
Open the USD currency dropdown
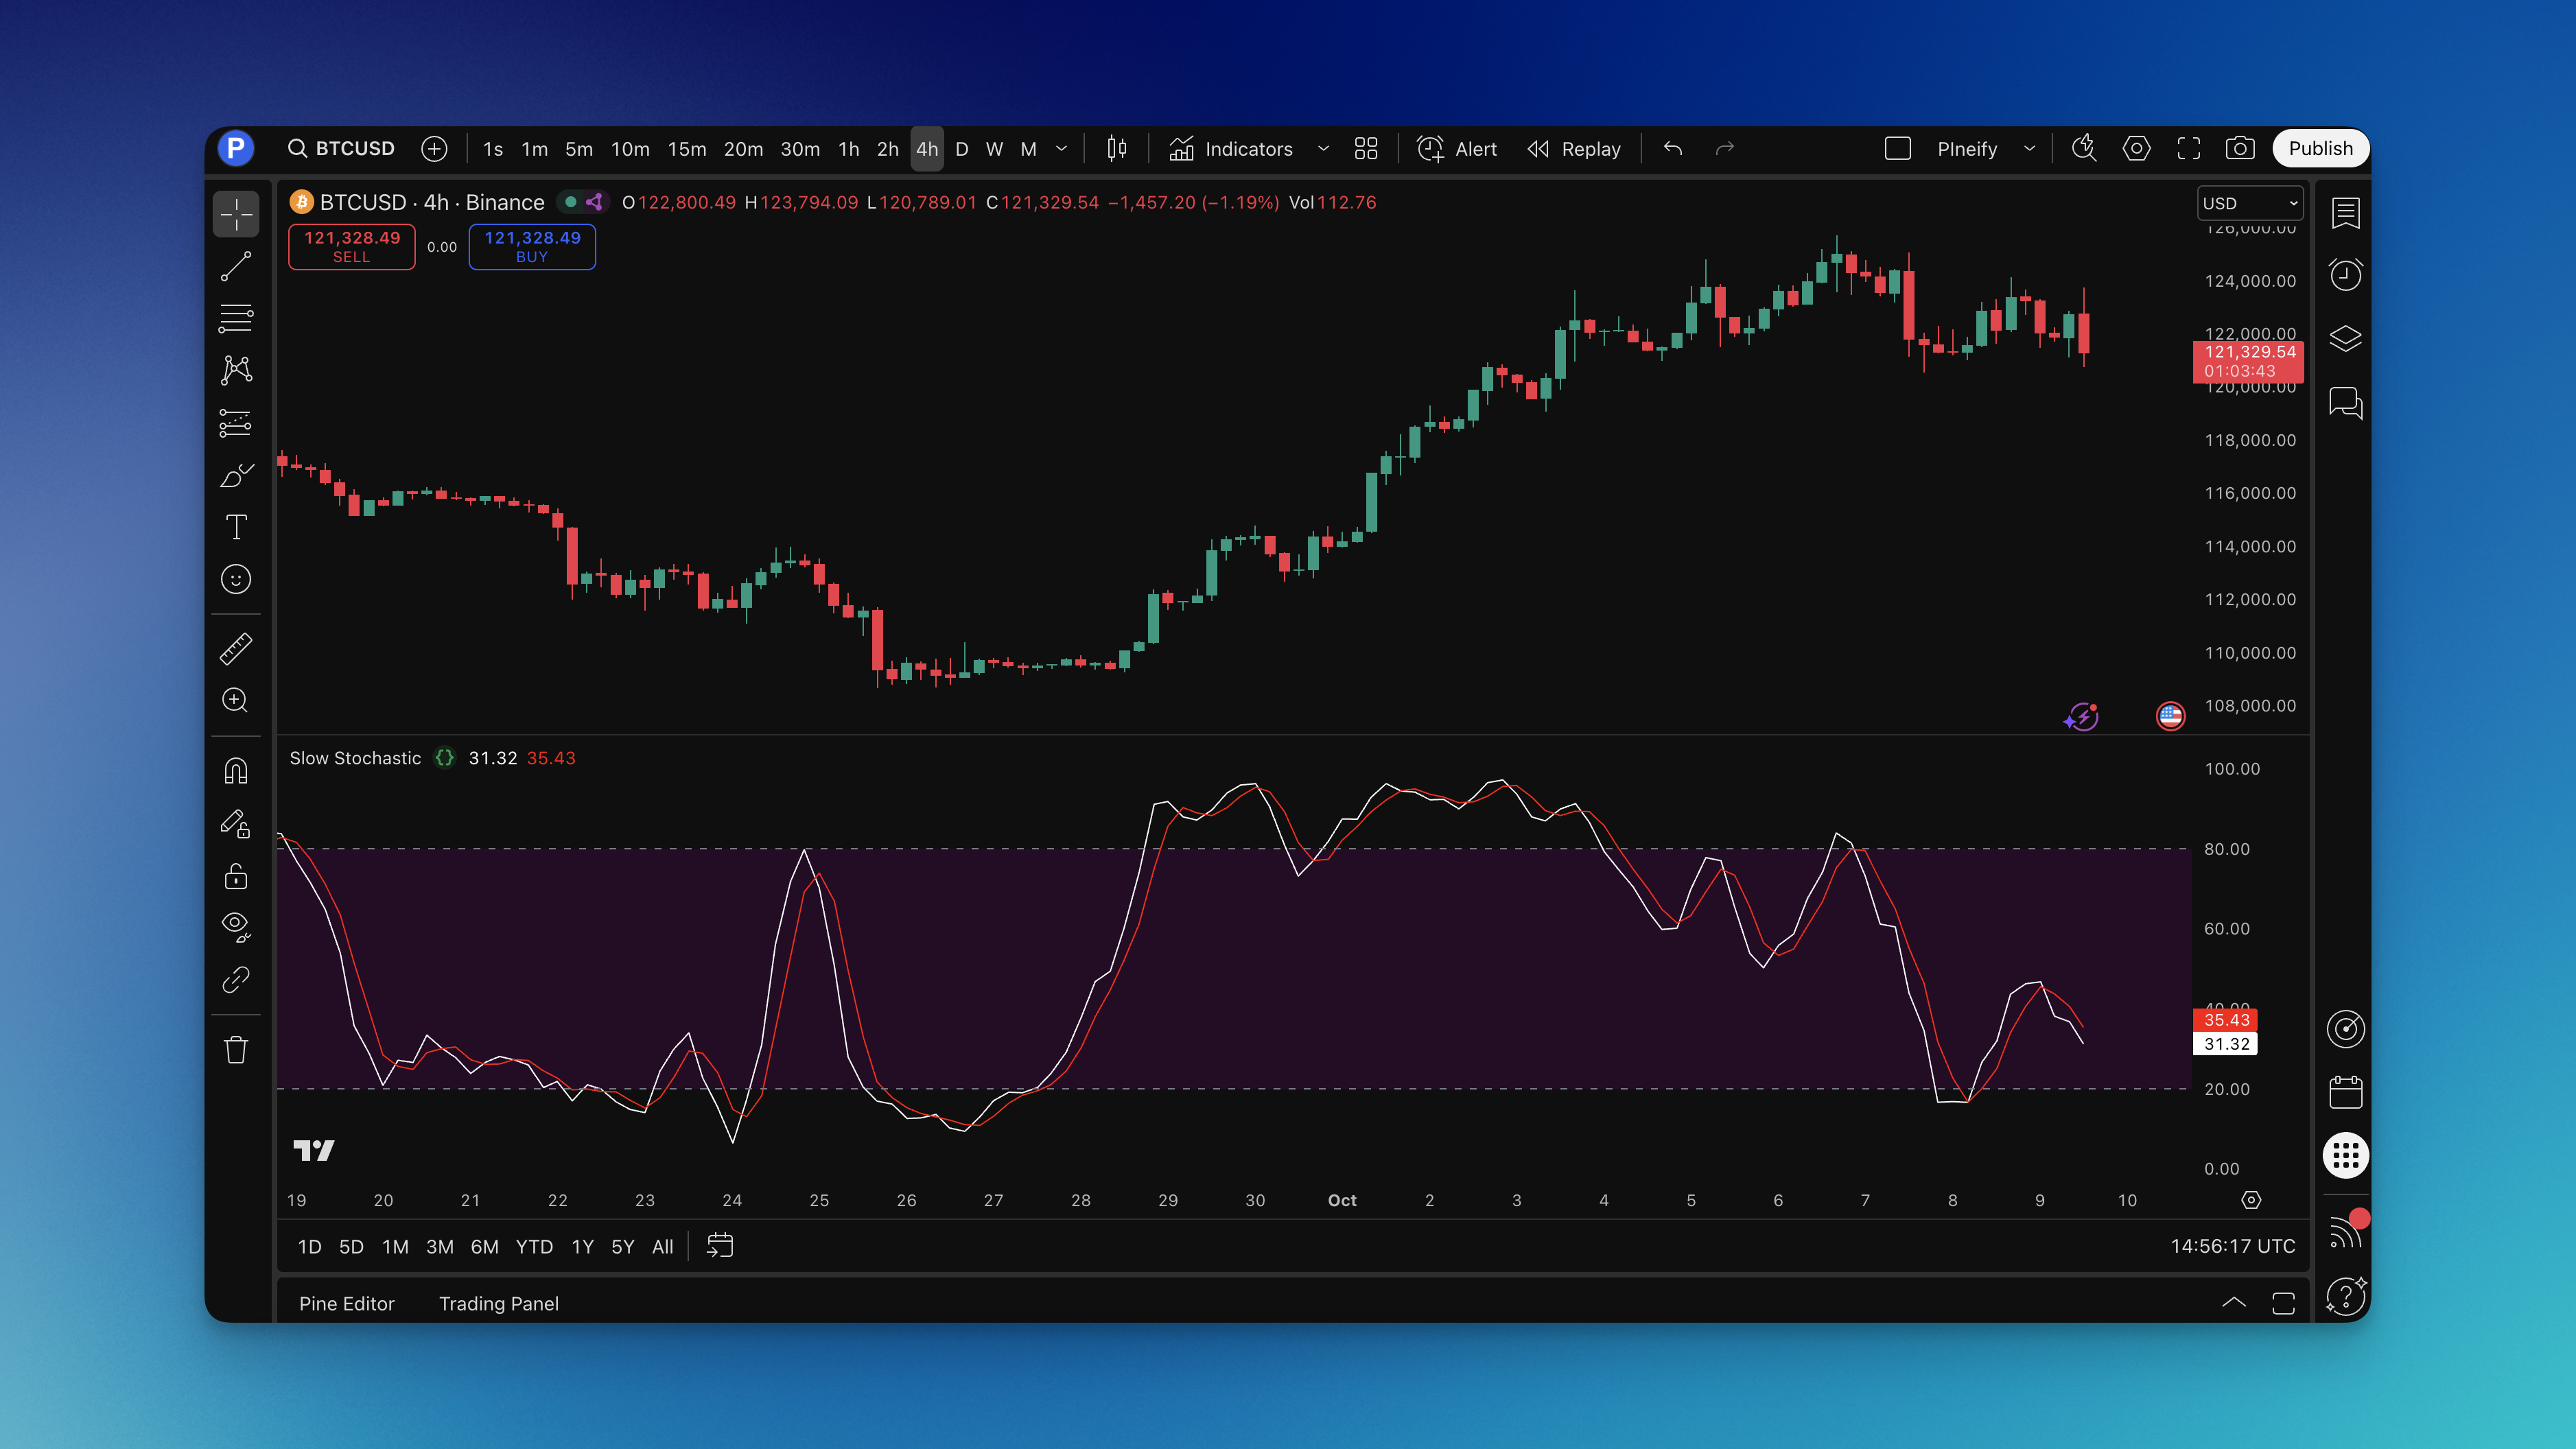click(x=2249, y=203)
